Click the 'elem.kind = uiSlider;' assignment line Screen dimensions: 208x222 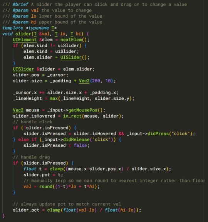51,51
